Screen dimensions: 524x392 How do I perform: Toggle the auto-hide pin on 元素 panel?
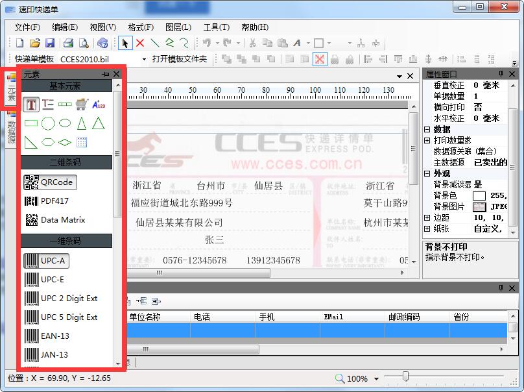(x=106, y=75)
